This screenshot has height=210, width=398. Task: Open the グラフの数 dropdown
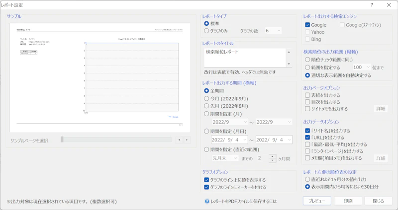click(273, 31)
